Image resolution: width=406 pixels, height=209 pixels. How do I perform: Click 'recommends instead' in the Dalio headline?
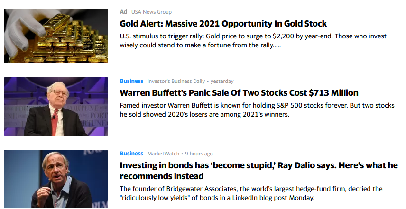[162, 176]
